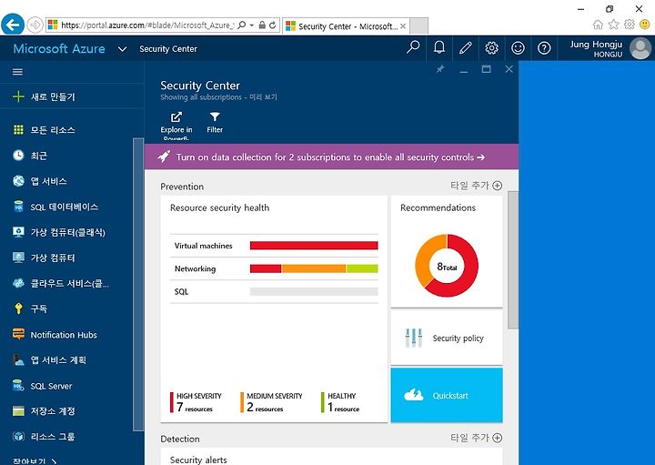The width and height of the screenshot is (655, 465).
Task: Click the Azure portal search magnifier
Action: click(413, 47)
